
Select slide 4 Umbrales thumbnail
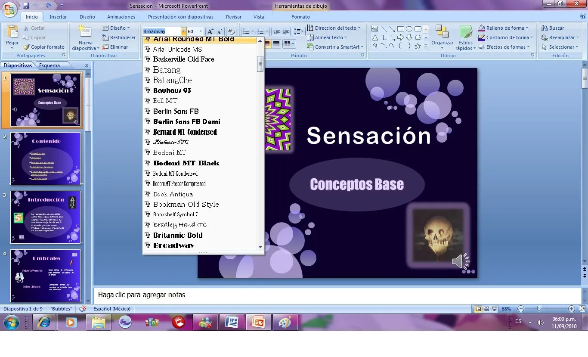click(x=45, y=276)
